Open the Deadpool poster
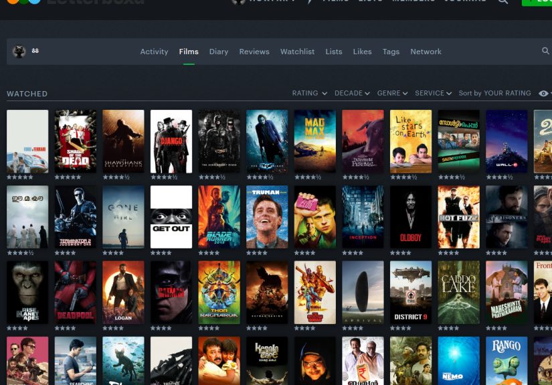 tap(76, 293)
